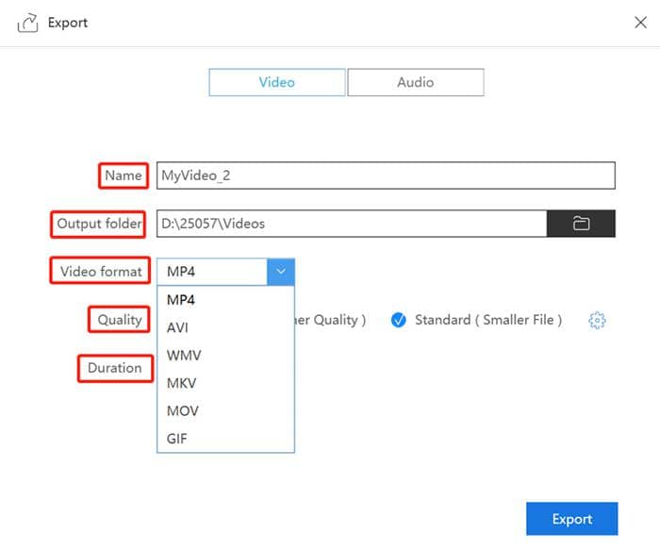The image size is (660, 551).
Task: Select Standard (Smaller File) quality option
Action: point(399,320)
